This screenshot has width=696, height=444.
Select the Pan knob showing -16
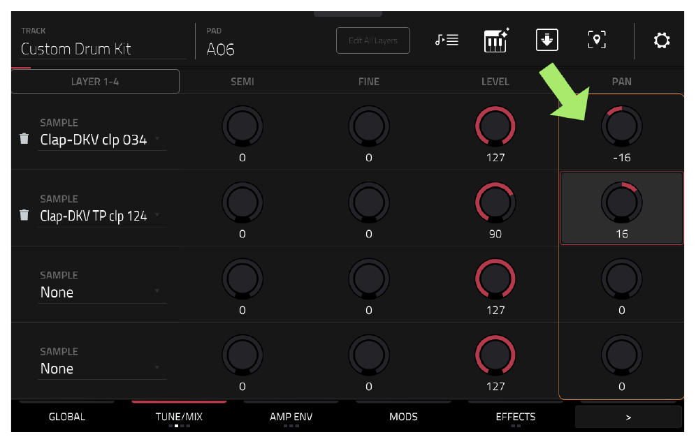[621, 126]
